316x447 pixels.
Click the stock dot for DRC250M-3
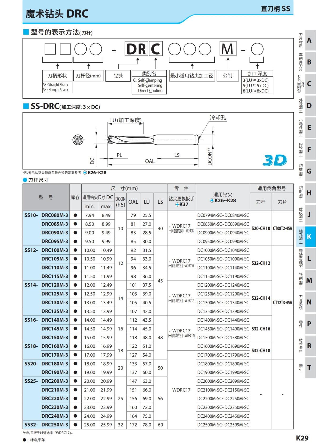point(75,425)
